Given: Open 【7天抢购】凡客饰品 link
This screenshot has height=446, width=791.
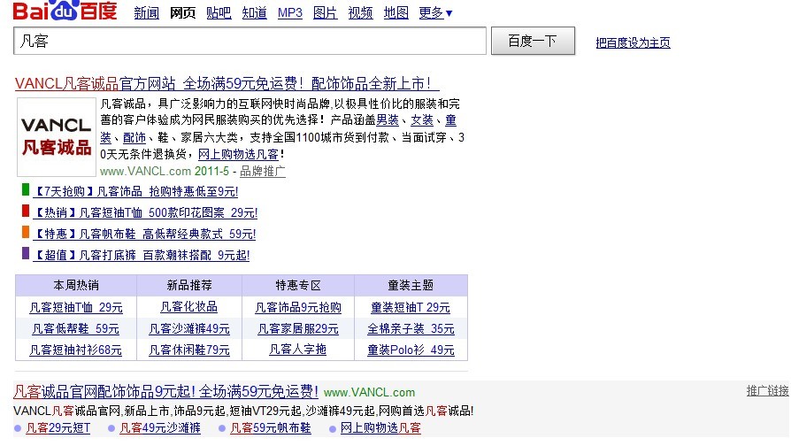Looking at the screenshot, I should click(x=135, y=192).
